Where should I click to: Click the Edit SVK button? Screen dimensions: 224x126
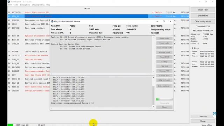tap(164, 66)
